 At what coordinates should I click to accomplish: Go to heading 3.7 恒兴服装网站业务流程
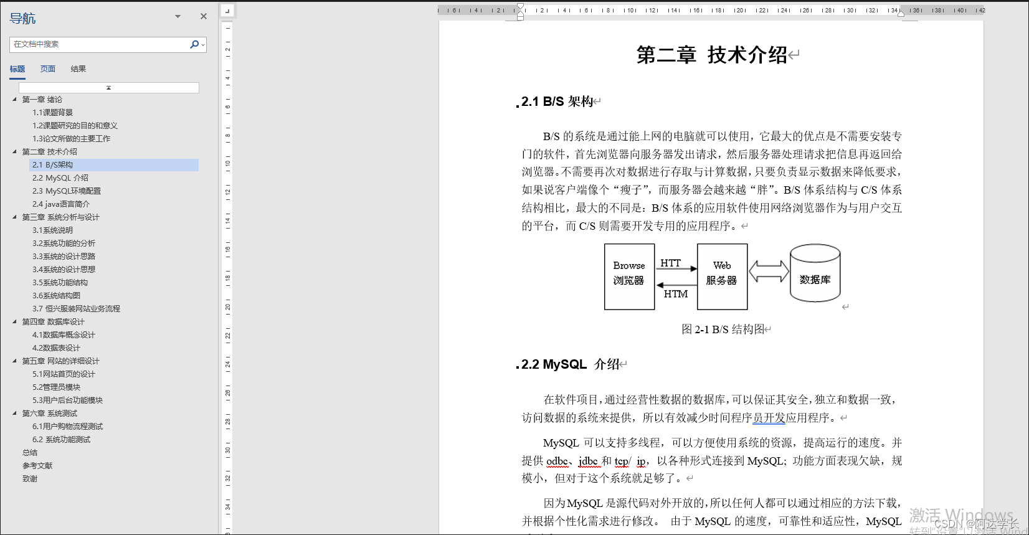pyautogui.click(x=77, y=309)
